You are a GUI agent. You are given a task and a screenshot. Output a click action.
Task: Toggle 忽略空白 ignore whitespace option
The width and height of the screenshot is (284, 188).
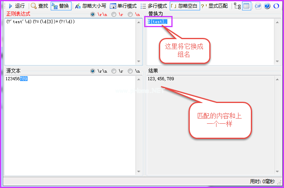pos(185,6)
